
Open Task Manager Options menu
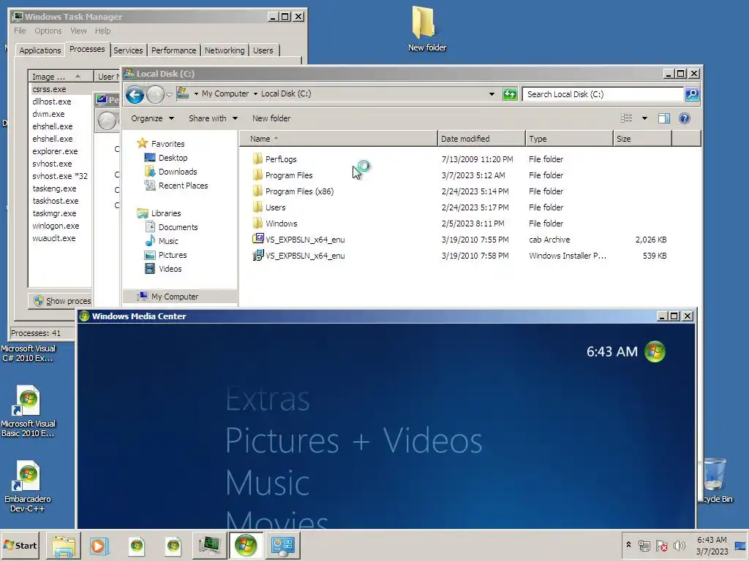tap(48, 31)
